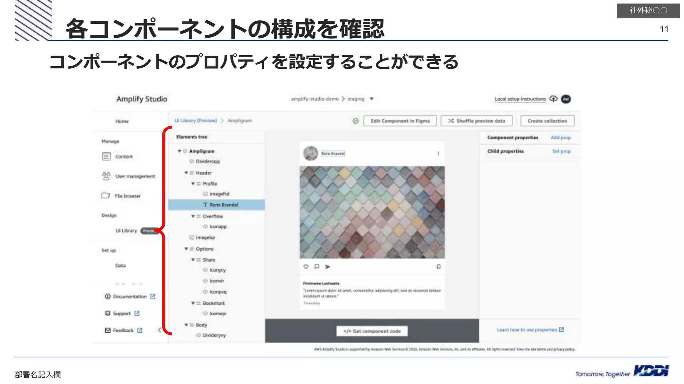
Task: Open Home in the sidebar
Action: point(122,121)
